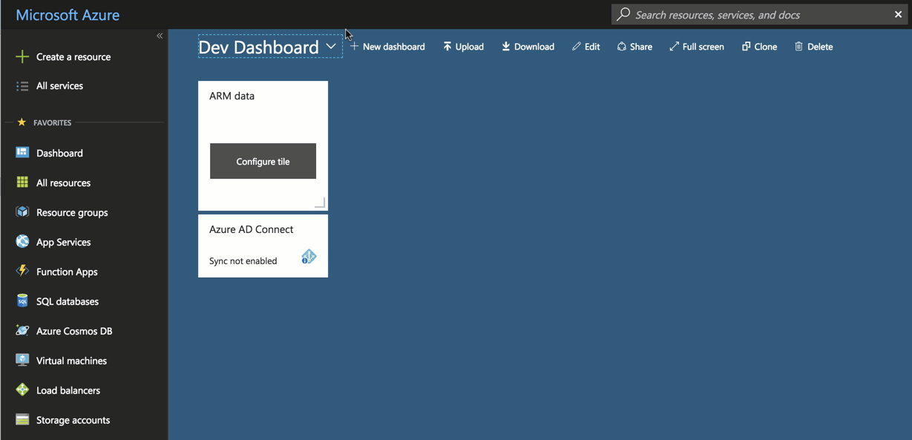Download the current dashboard
The image size is (912, 440).
click(x=528, y=47)
